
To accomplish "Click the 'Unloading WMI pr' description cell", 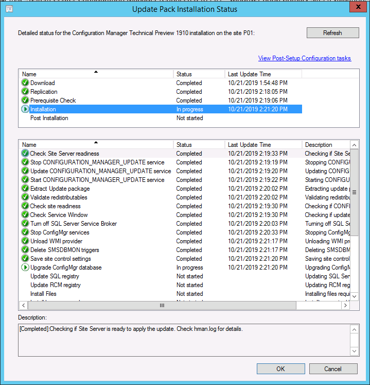I will click(x=327, y=241).
